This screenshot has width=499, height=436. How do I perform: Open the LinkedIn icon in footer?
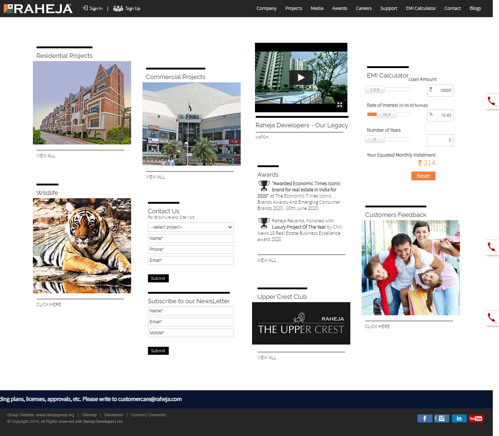point(459,418)
